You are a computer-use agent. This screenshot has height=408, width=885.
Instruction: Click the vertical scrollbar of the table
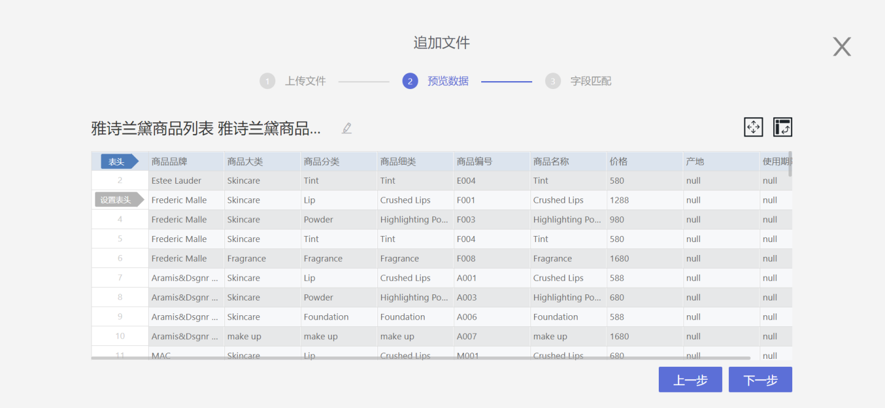click(790, 164)
